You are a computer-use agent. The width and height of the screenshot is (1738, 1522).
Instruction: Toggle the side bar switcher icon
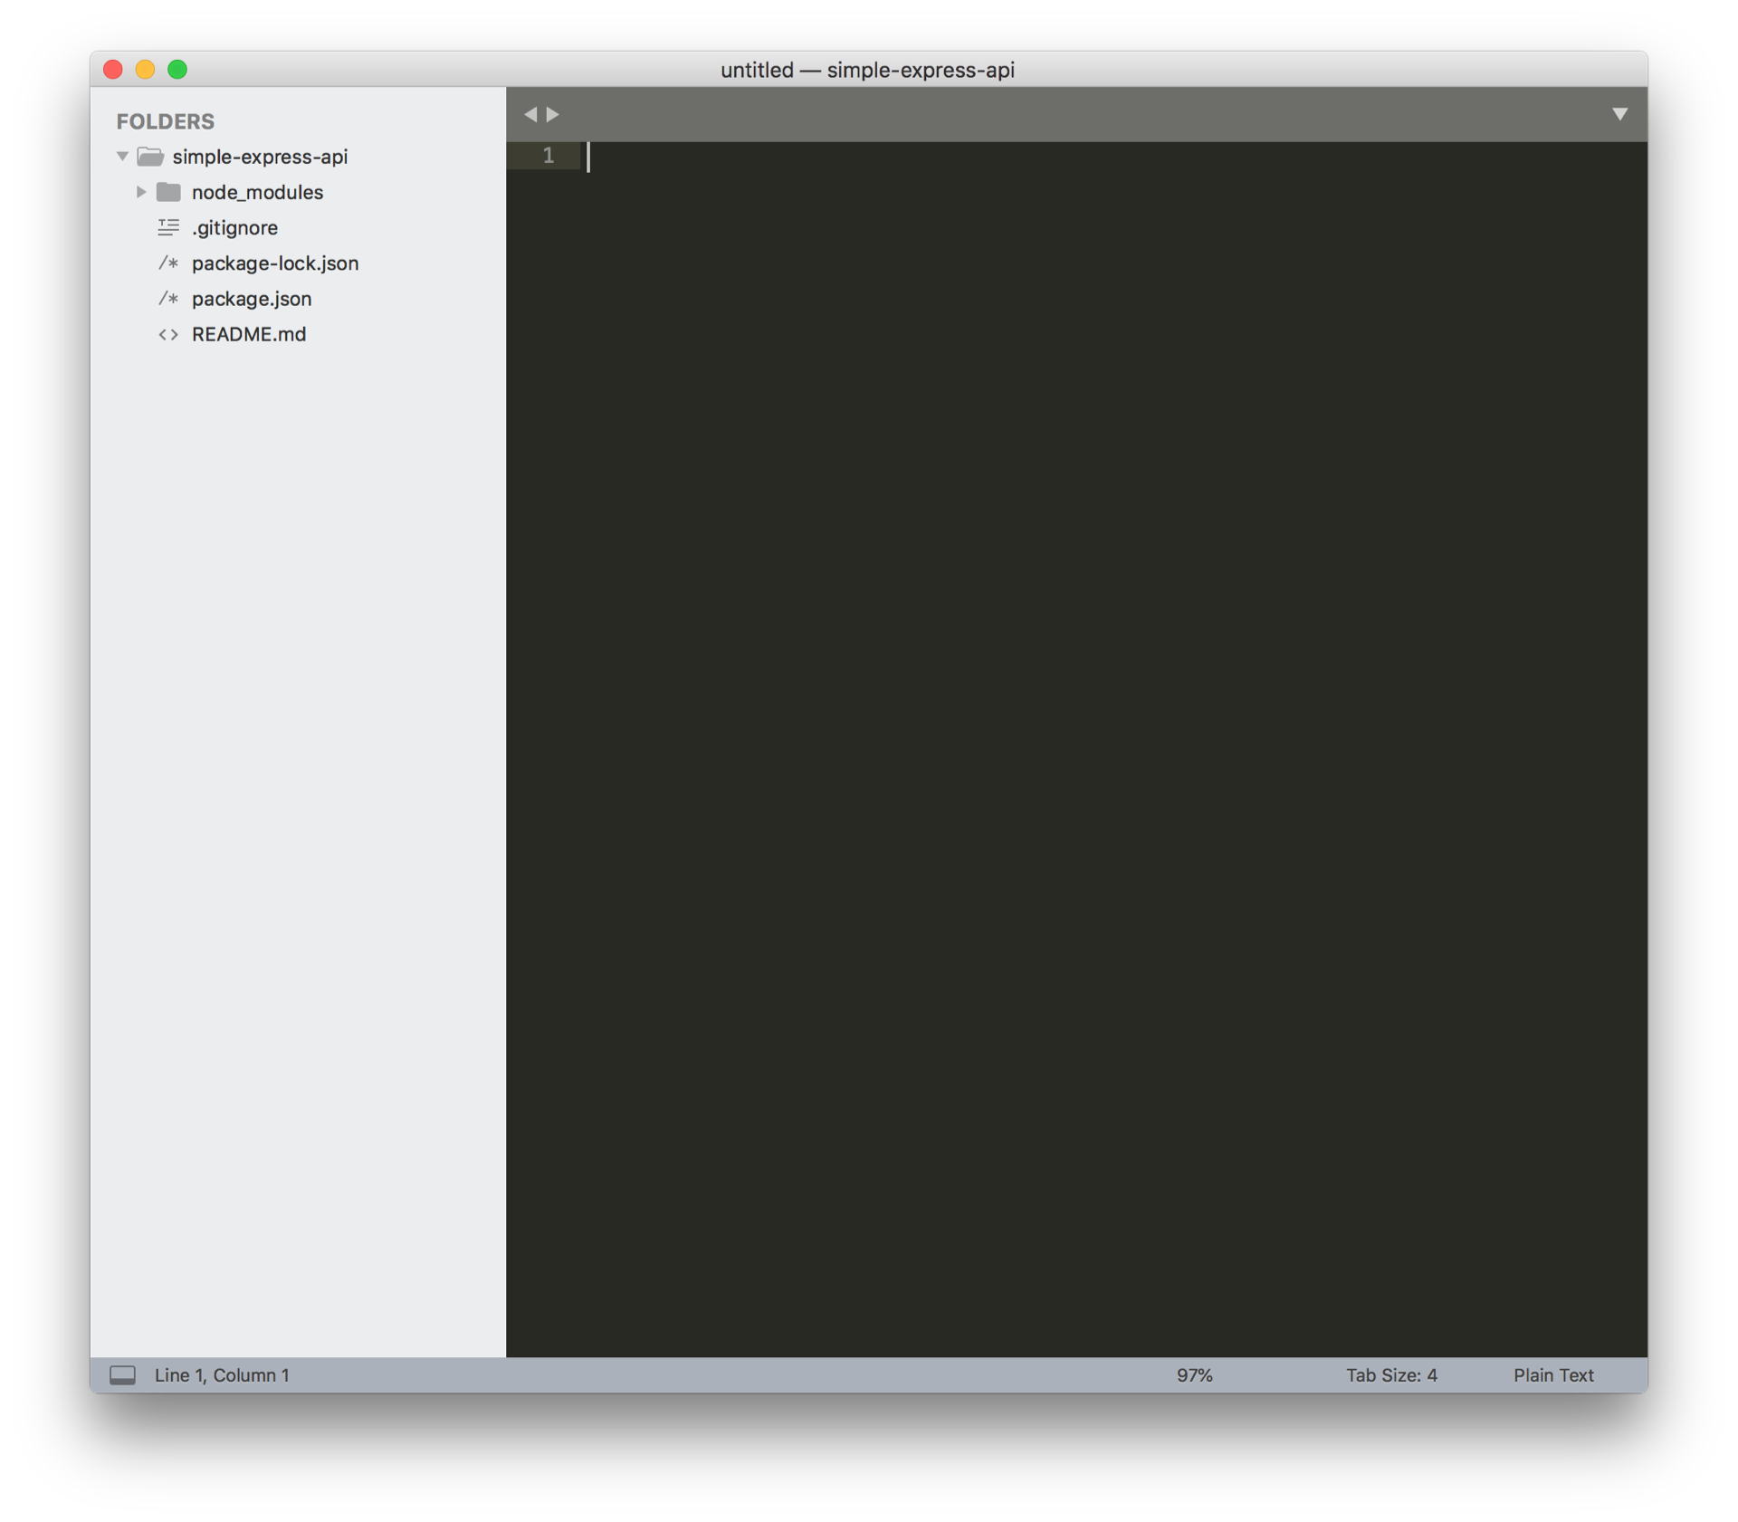pyautogui.click(x=122, y=1375)
